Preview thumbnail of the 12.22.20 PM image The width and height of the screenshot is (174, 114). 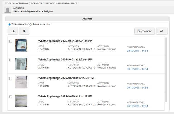pos(21,82)
